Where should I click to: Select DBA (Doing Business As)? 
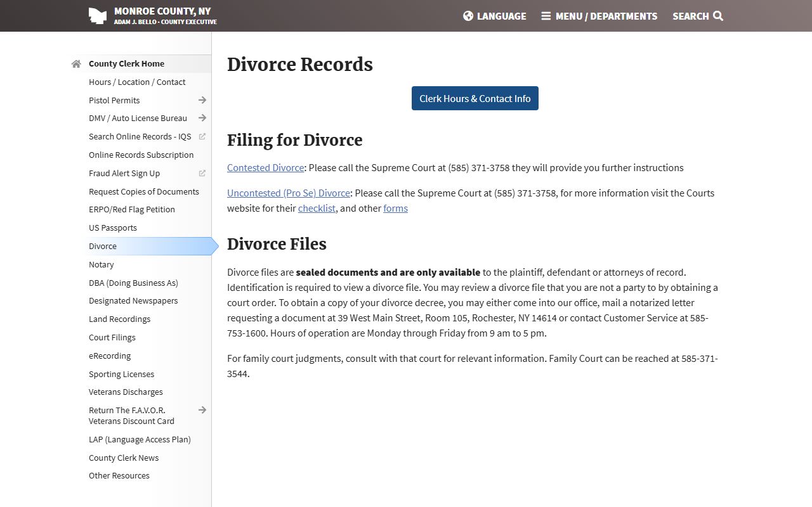pyautogui.click(x=133, y=283)
